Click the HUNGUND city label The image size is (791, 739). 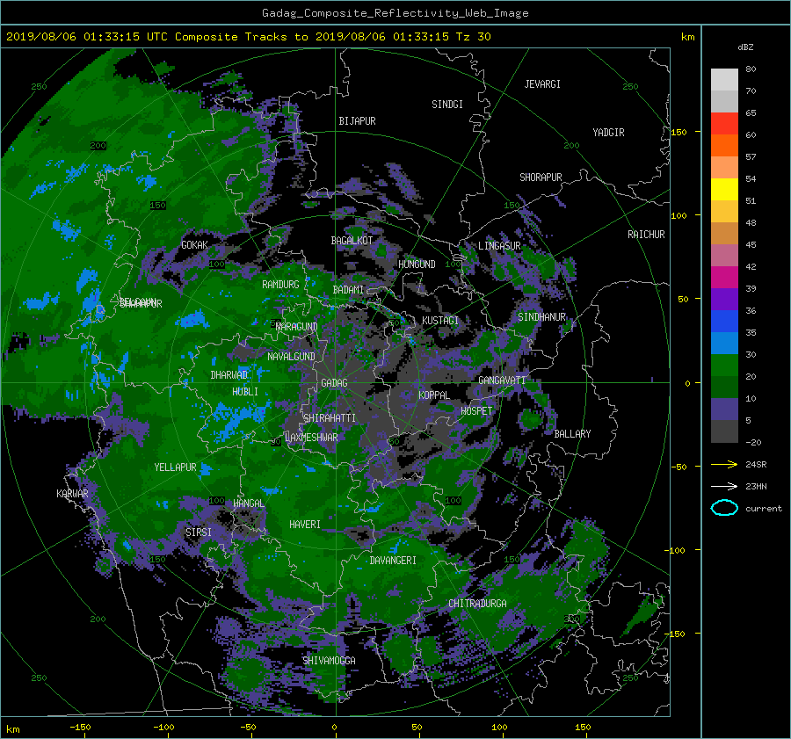pos(417,264)
